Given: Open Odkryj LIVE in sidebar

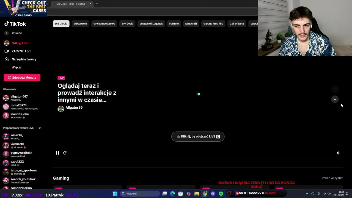Looking at the screenshot, I should coord(20,43).
